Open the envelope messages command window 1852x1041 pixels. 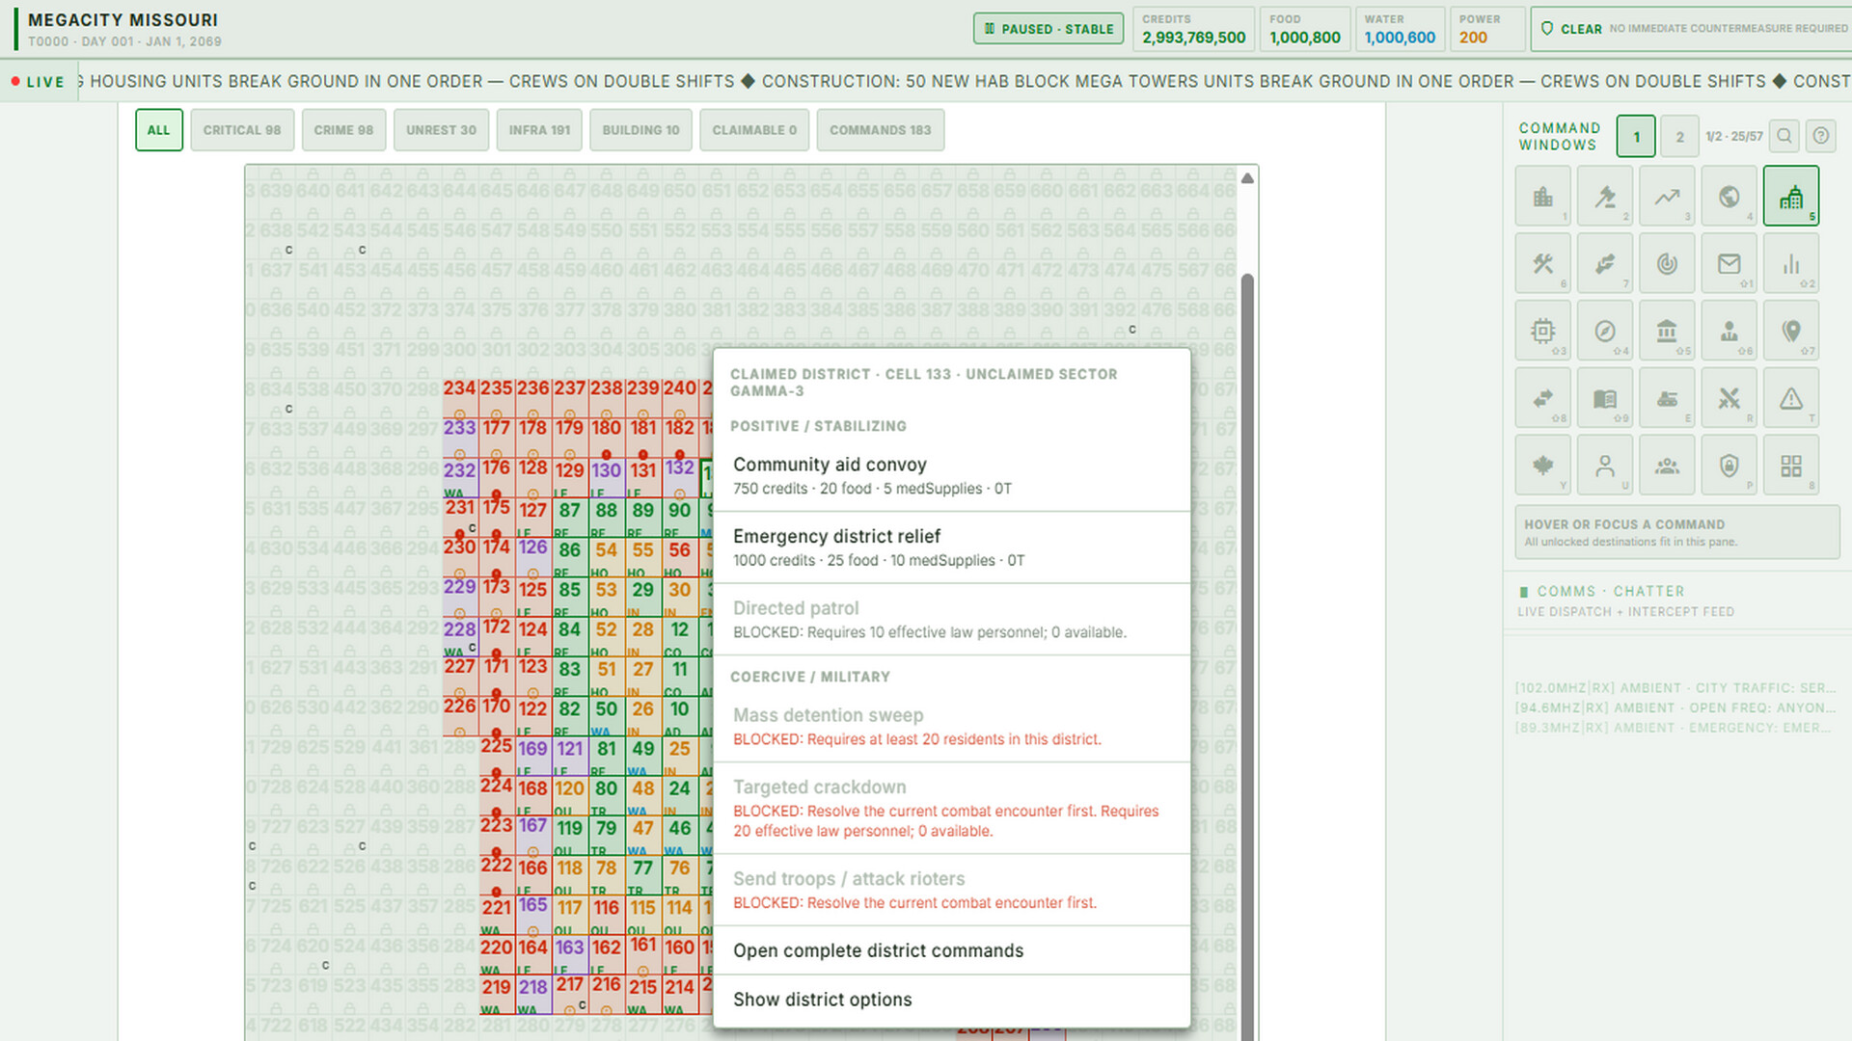click(x=1729, y=263)
